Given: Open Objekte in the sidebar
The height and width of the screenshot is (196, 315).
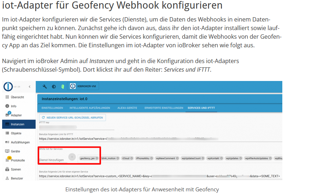Looking at the screenshot, I should 19,133.
